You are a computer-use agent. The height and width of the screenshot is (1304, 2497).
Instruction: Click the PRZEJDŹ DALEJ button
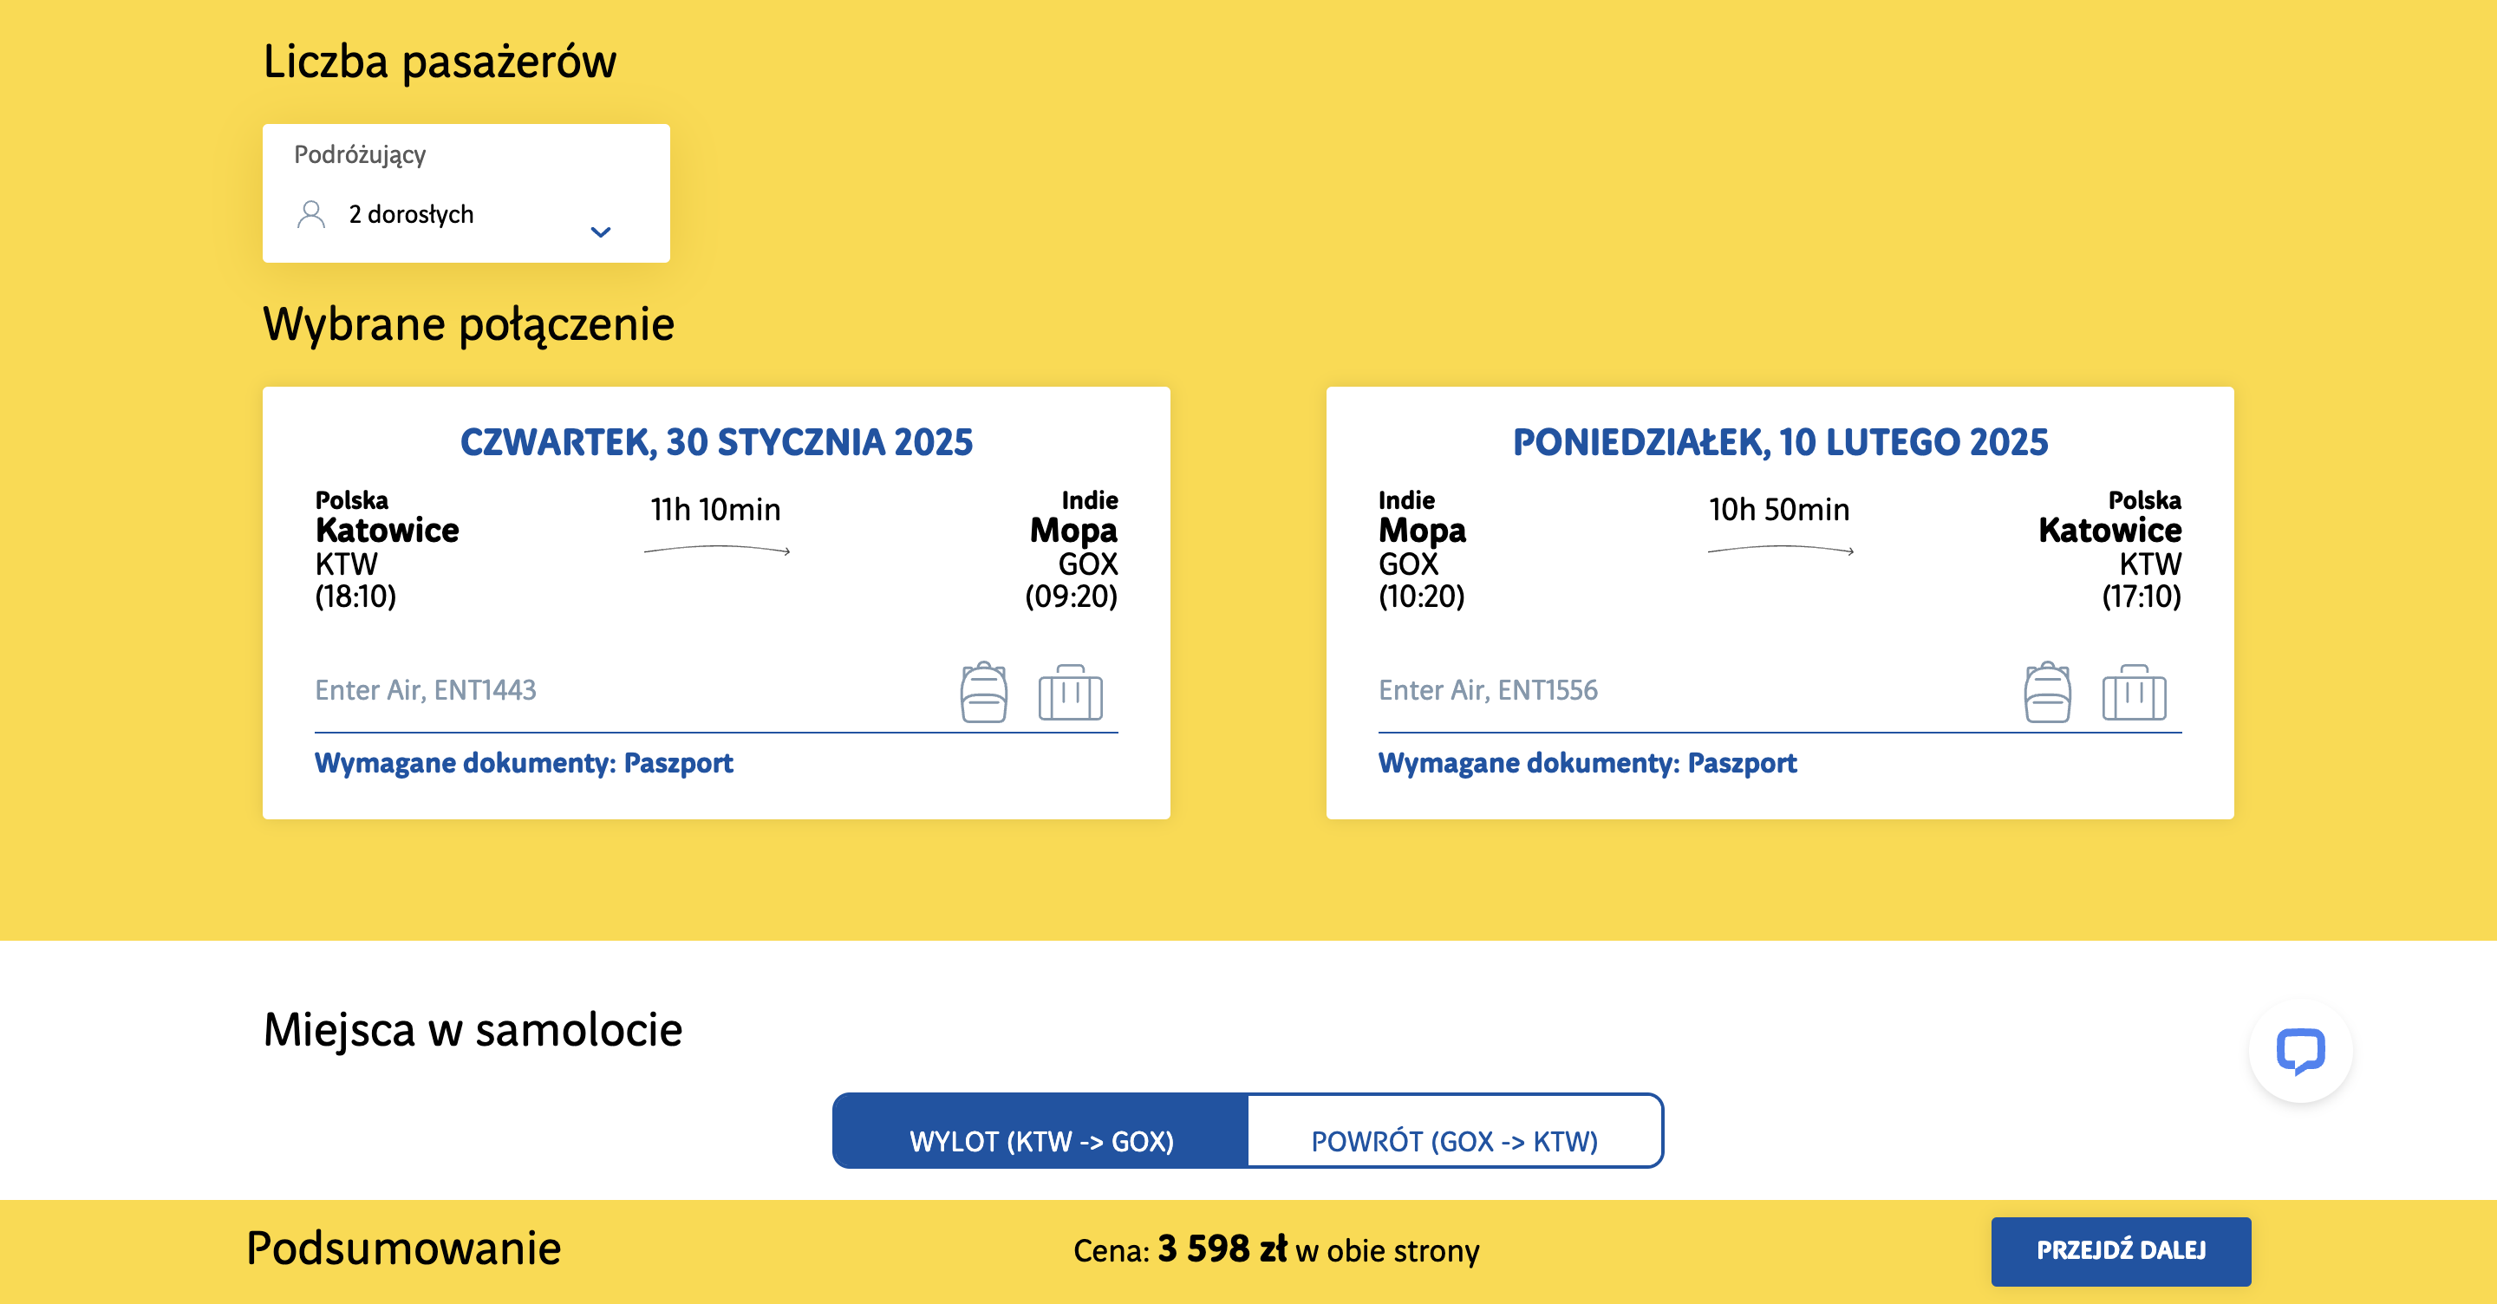point(2121,1250)
